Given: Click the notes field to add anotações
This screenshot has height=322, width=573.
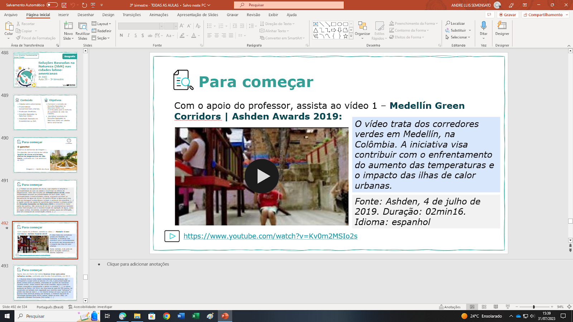Looking at the screenshot, I should pyautogui.click(x=138, y=264).
